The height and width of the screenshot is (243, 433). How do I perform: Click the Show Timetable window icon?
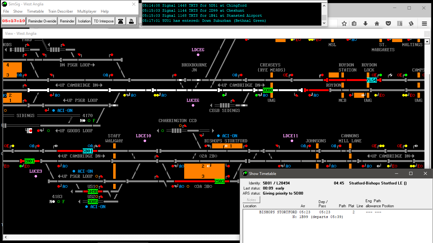(x=245, y=173)
